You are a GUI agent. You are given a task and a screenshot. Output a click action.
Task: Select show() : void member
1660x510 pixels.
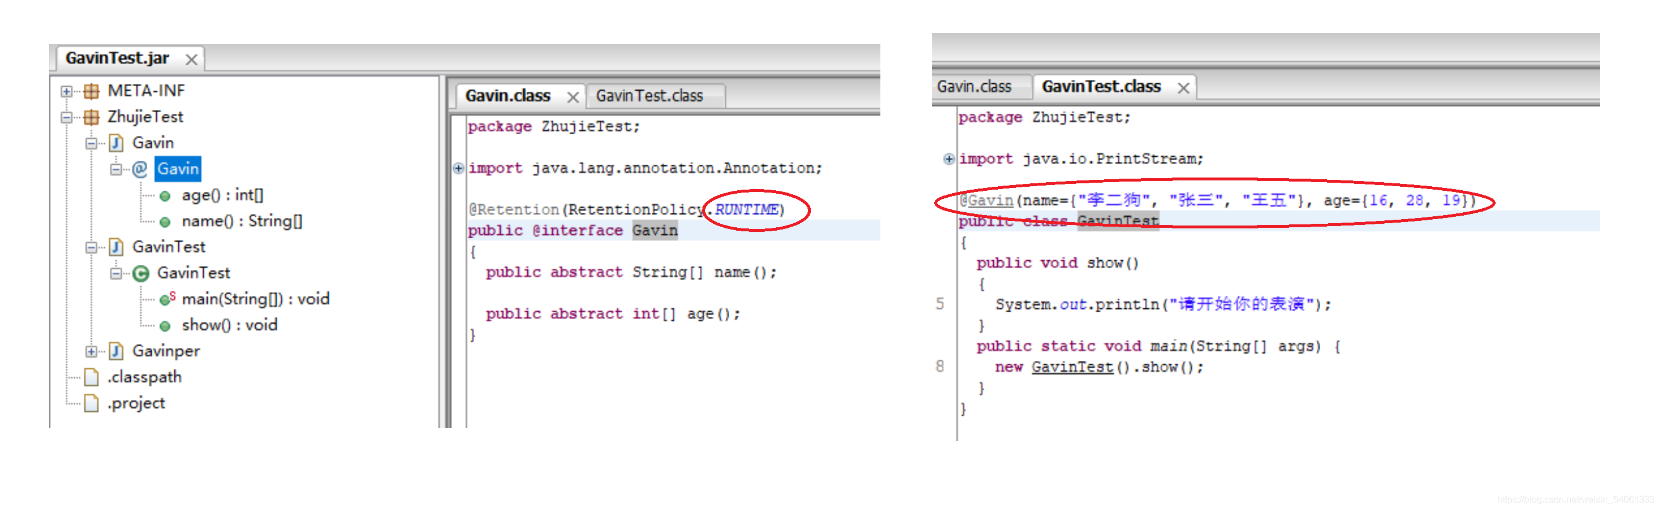pyautogui.click(x=229, y=325)
